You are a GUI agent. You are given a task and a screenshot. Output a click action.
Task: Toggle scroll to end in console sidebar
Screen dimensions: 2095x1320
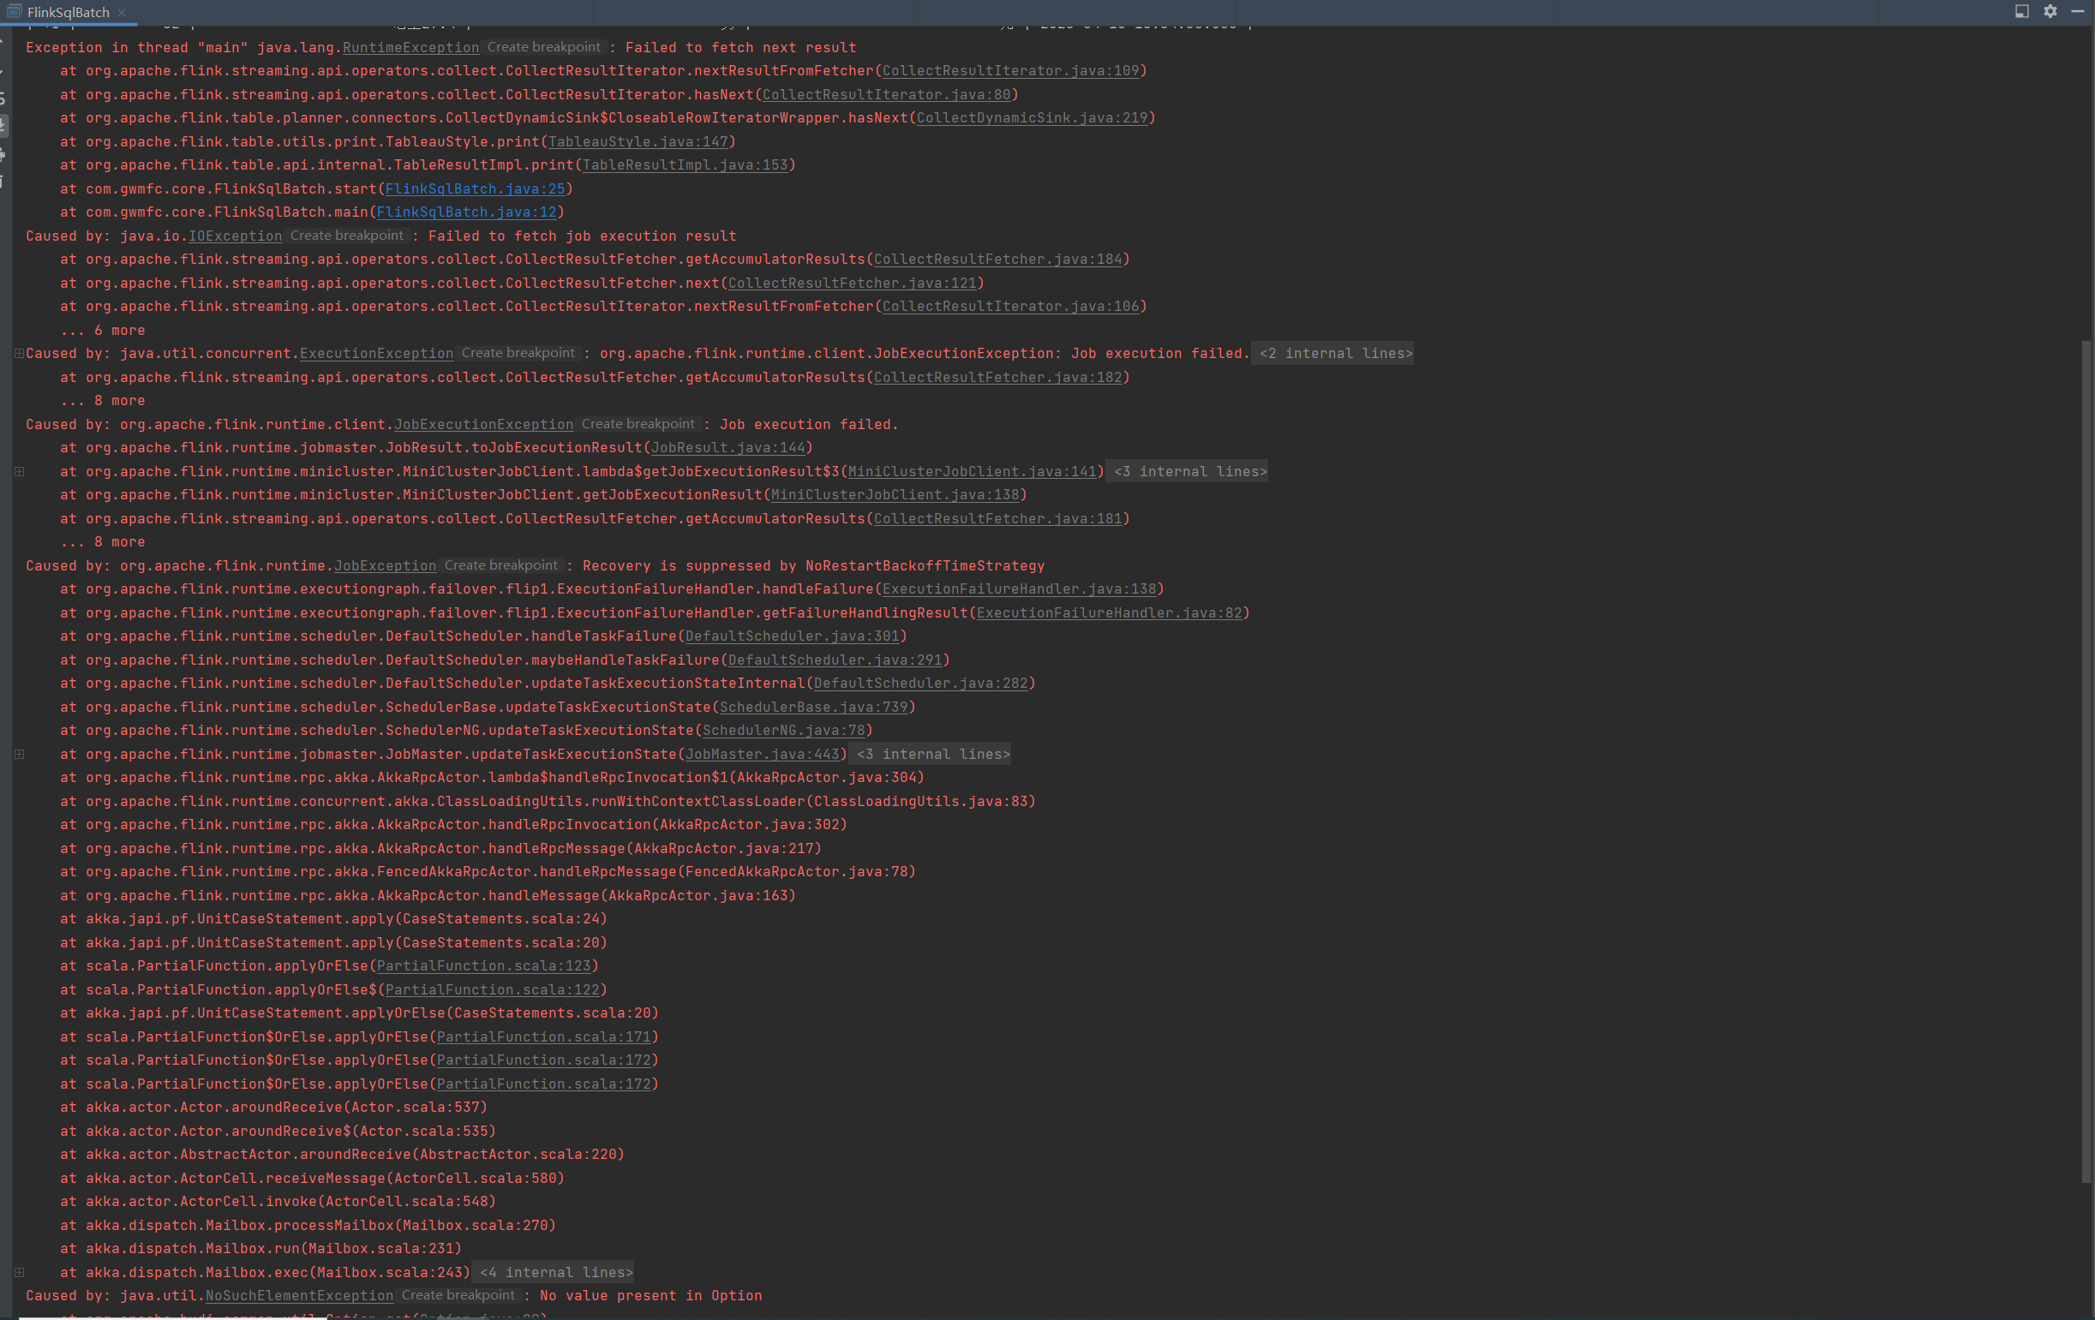[3, 125]
